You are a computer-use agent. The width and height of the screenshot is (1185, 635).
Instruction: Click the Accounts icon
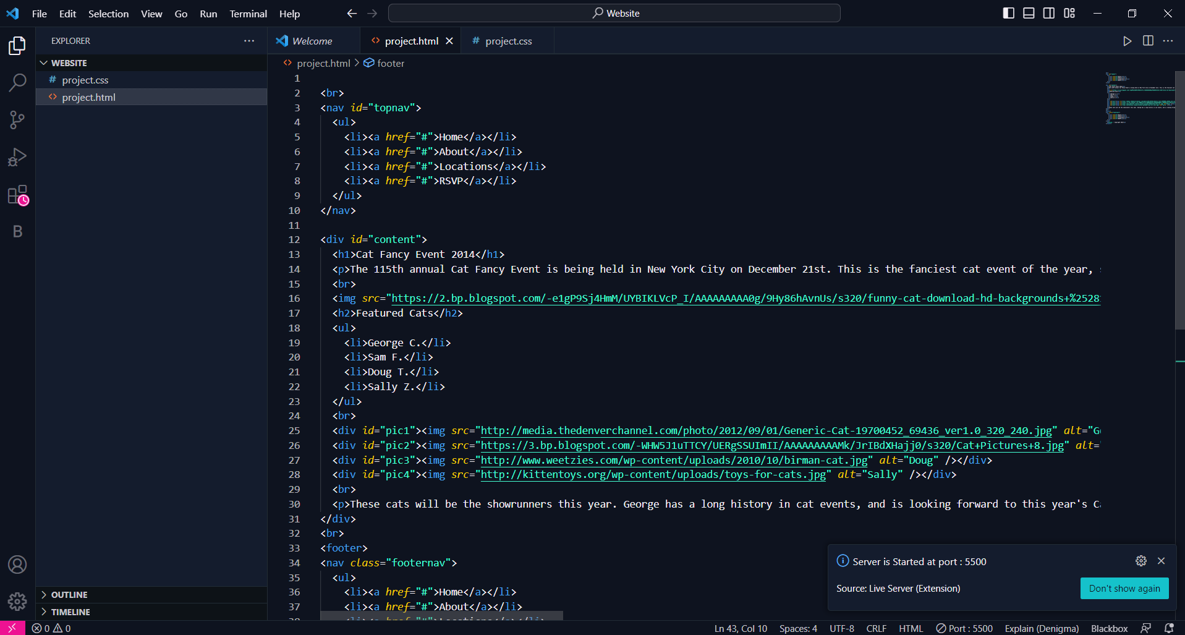[17, 565]
